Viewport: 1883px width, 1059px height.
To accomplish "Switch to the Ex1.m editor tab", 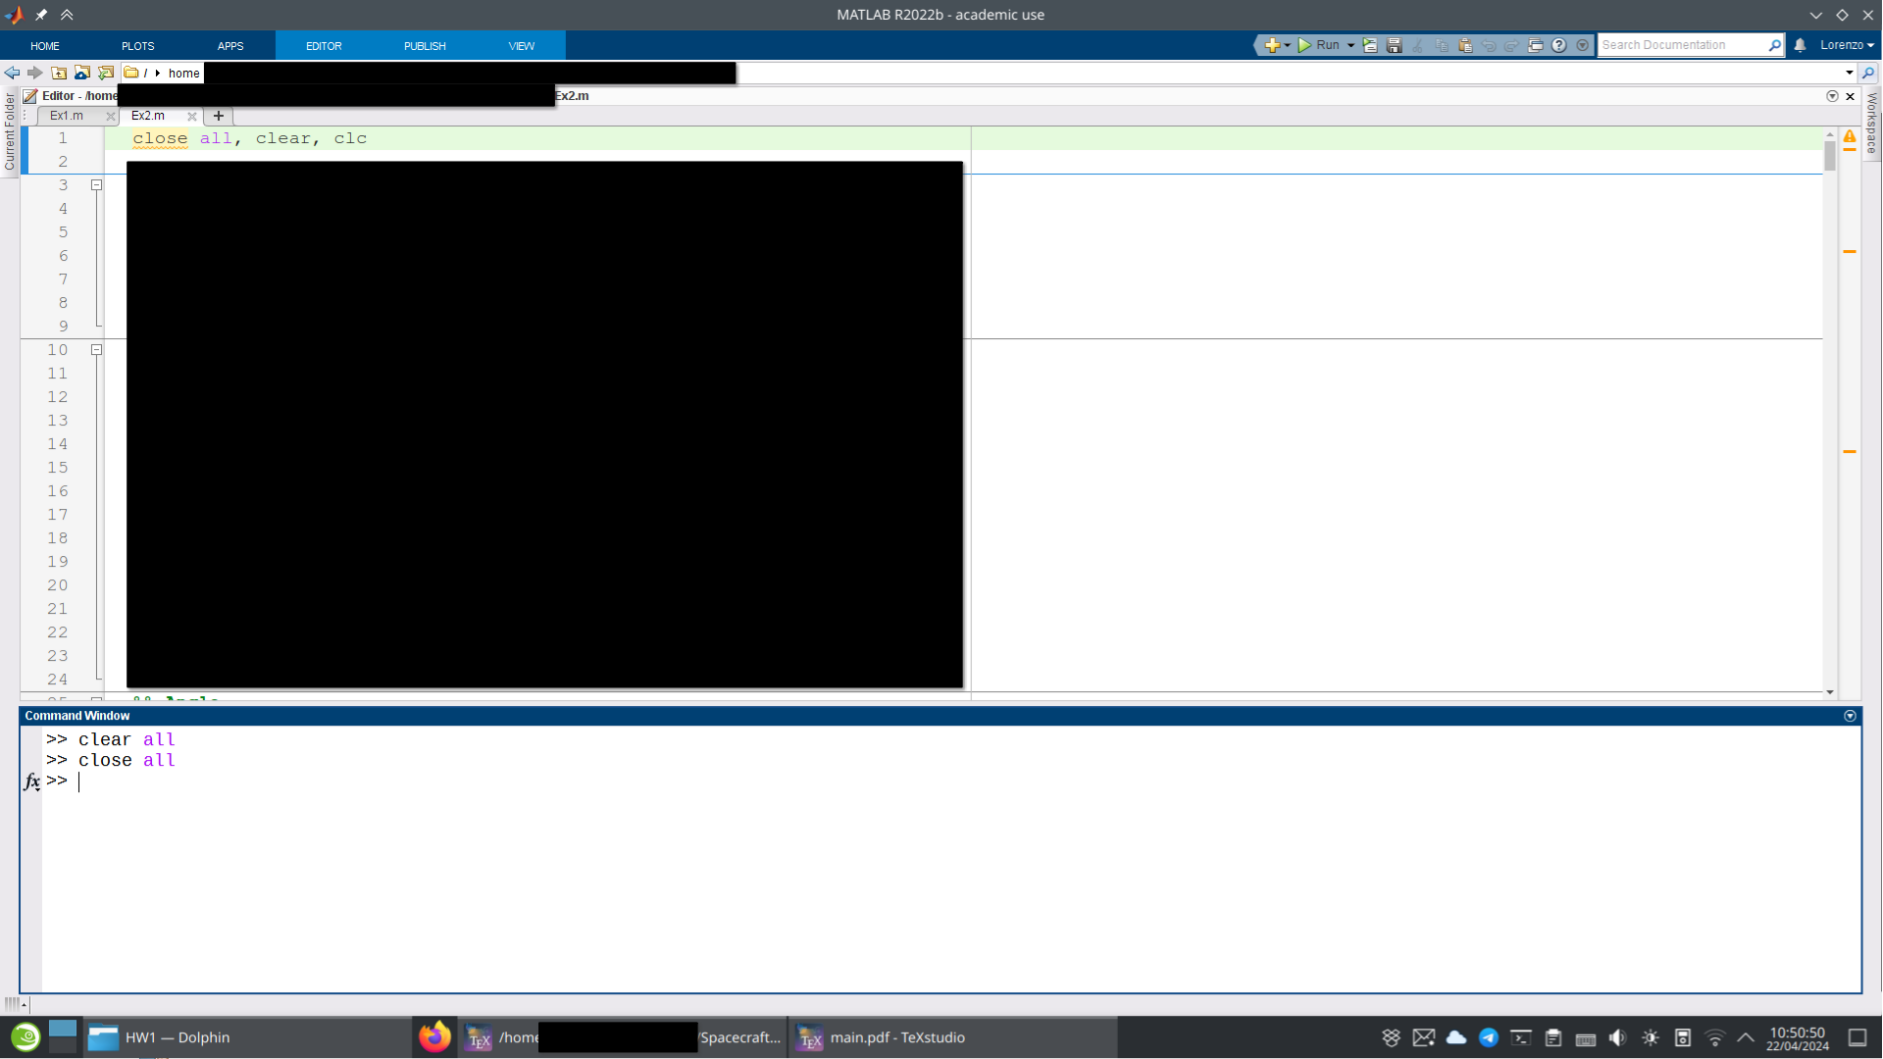I will 67,116.
